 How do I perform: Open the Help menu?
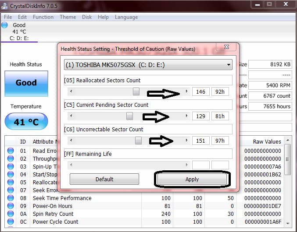[103, 17]
